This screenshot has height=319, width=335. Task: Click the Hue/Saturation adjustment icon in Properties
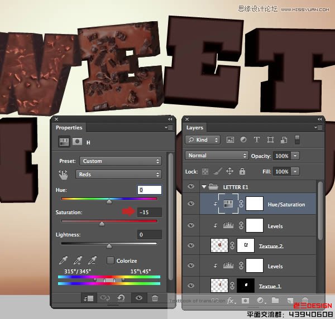point(64,142)
